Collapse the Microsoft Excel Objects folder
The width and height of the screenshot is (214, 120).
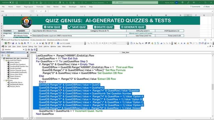[x=4, y=60]
